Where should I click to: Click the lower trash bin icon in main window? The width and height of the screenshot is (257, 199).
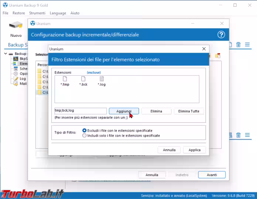click(x=238, y=135)
